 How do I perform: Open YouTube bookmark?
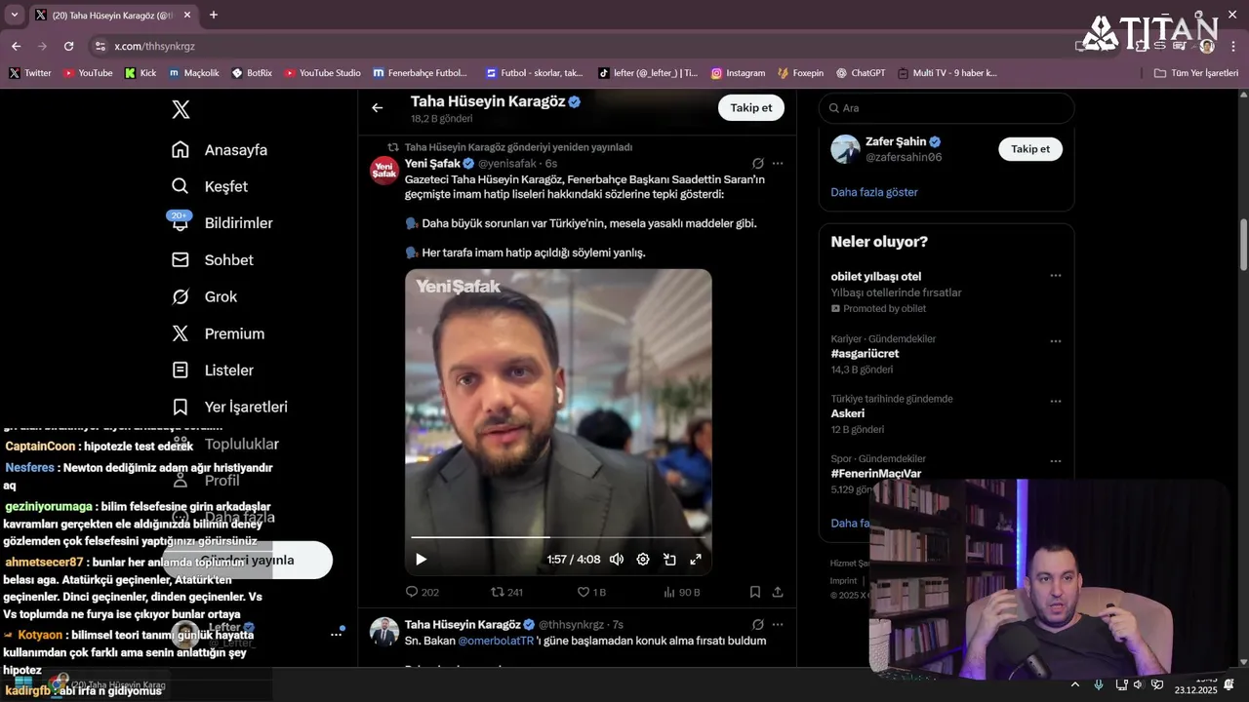tap(88, 73)
